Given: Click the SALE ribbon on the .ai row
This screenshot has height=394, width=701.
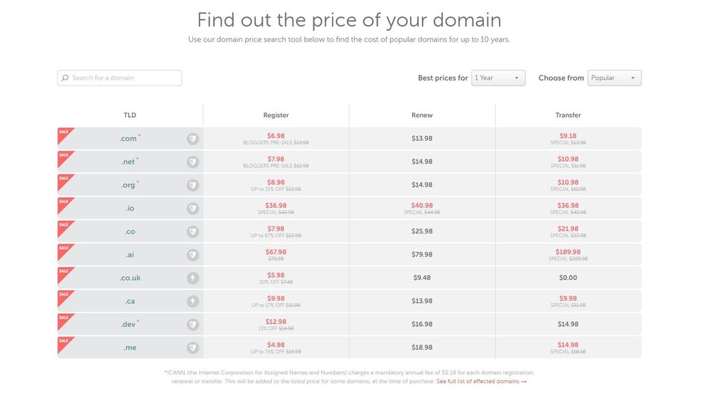Looking at the screenshot, I should (64, 249).
